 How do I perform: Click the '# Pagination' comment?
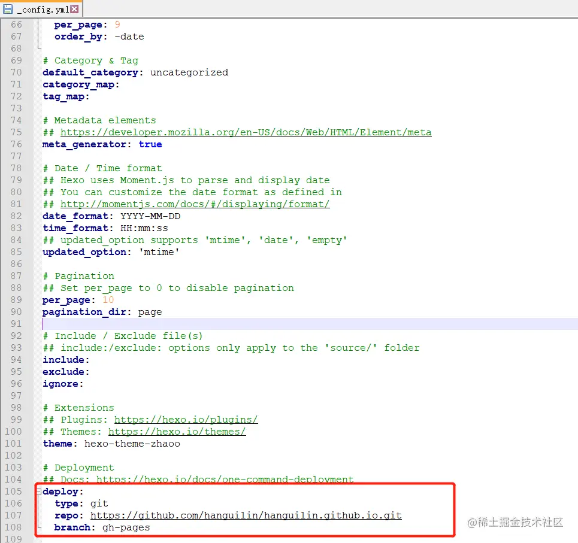click(78, 276)
